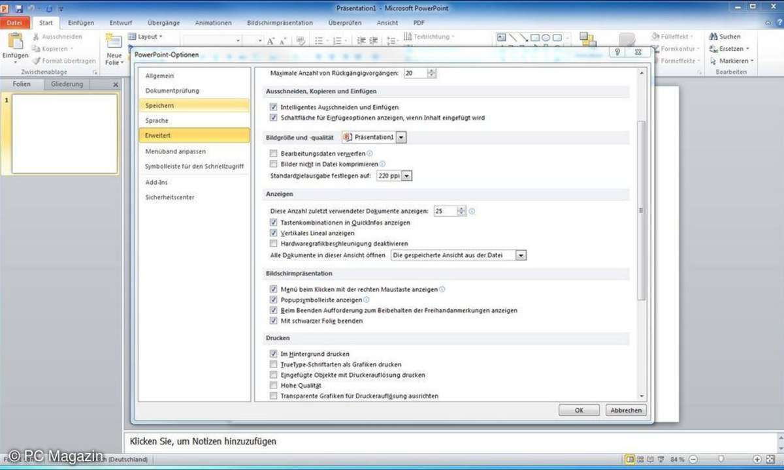Open the Fülleffekt dropdown
Screen dimensions: 784x470
[692, 37]
